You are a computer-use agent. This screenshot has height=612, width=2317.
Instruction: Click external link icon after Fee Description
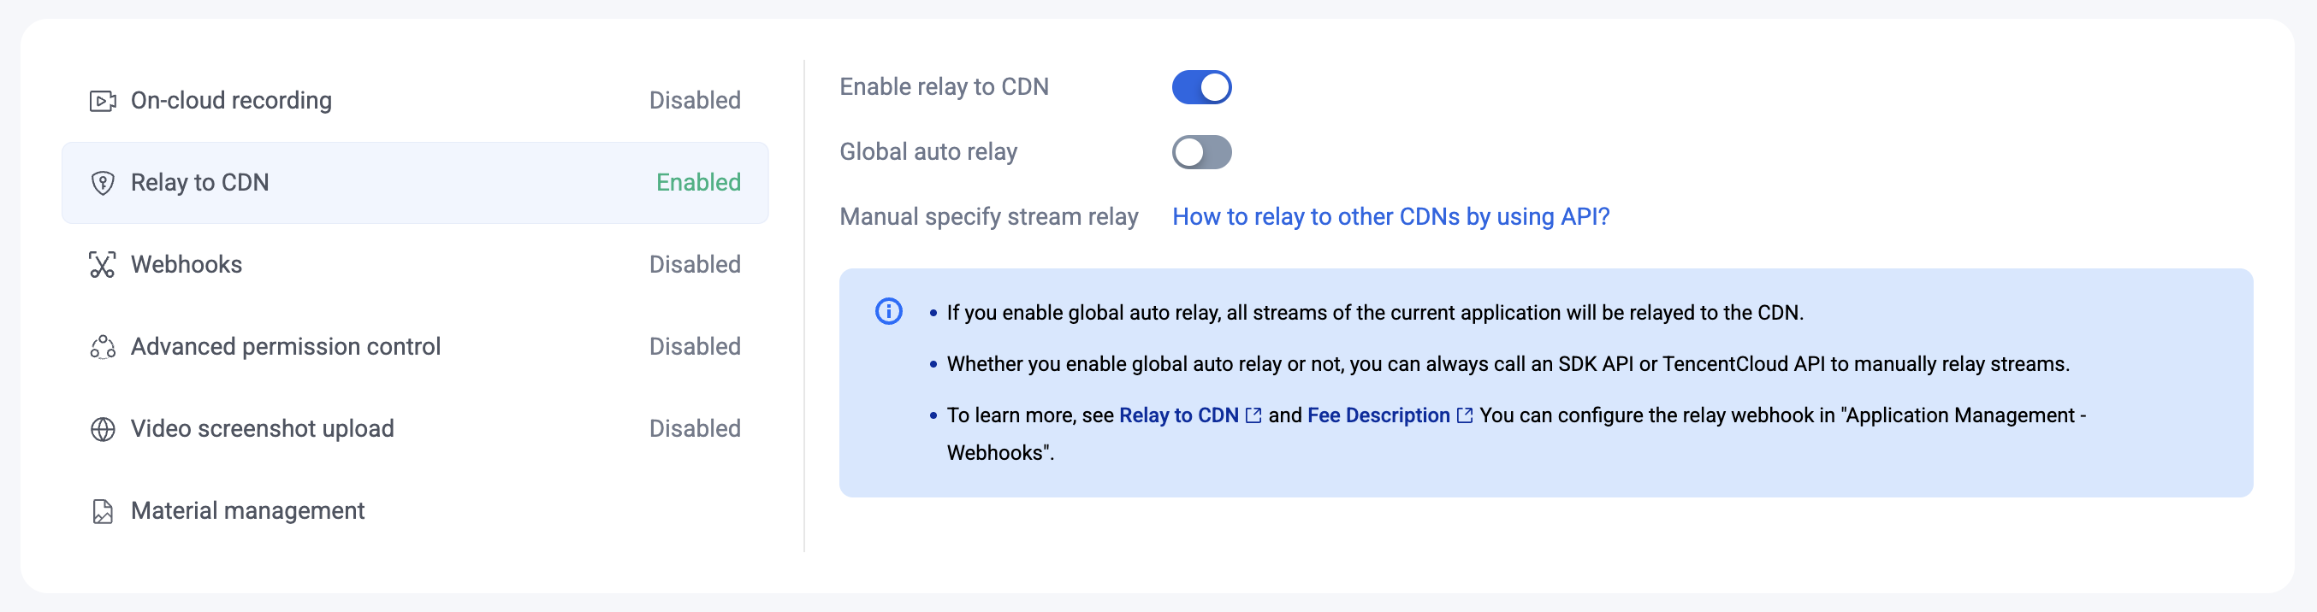(1464, 415)
